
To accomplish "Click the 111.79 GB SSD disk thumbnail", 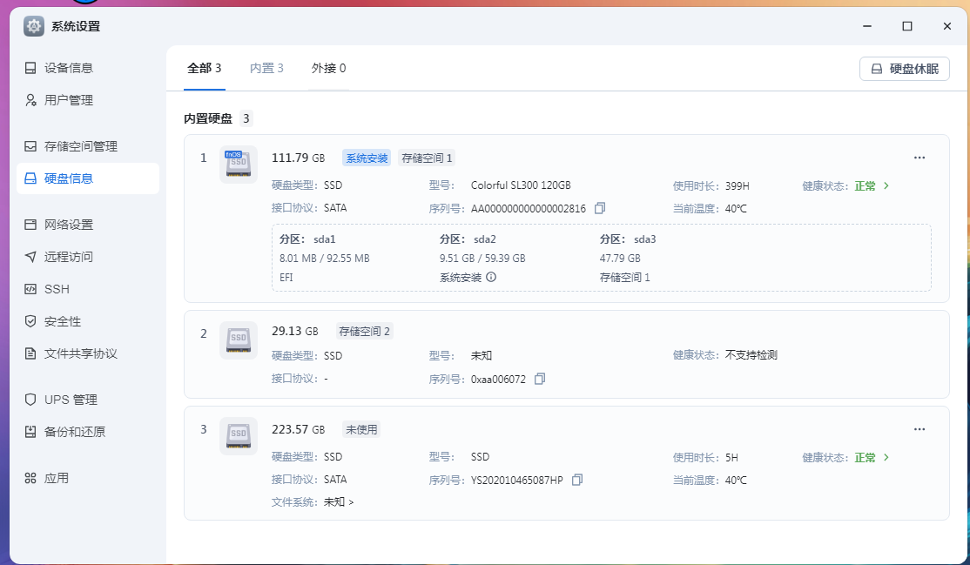I will point(239,165).
